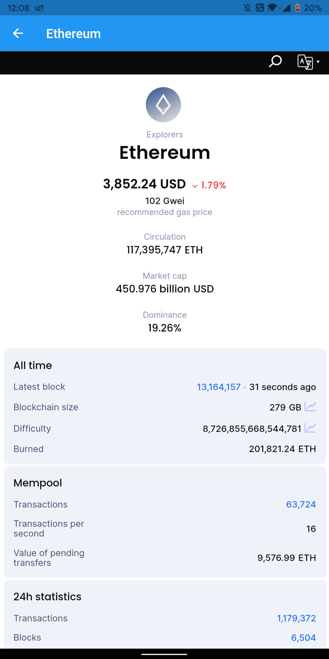
Task: Tap the Ethereum diamond logo
Action: click(163, 105)
